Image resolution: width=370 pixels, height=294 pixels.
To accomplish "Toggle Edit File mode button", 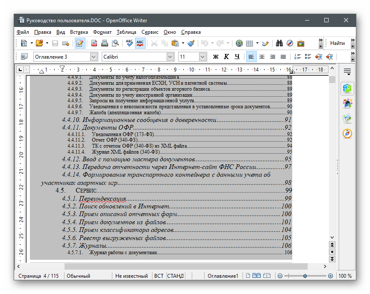I will point(80,43).
